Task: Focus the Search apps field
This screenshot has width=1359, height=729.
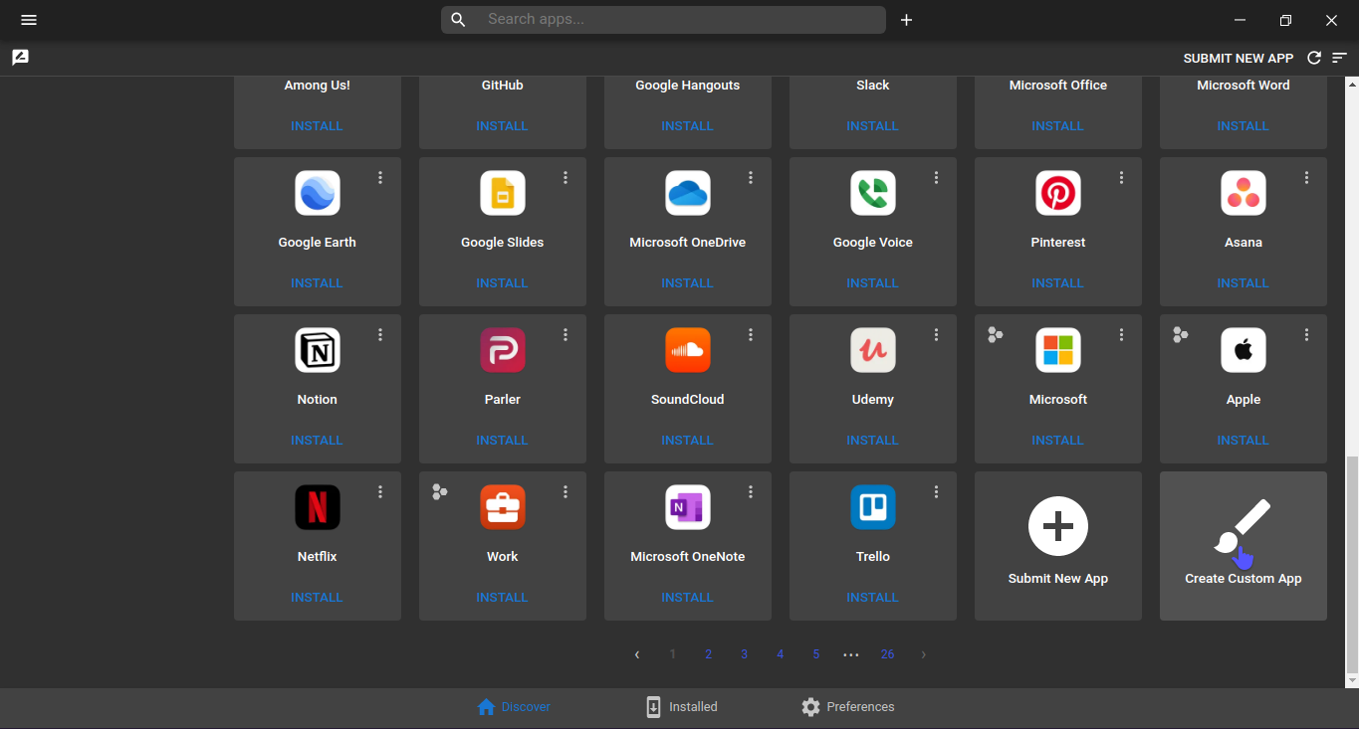Action: click(x=663, y=20)
